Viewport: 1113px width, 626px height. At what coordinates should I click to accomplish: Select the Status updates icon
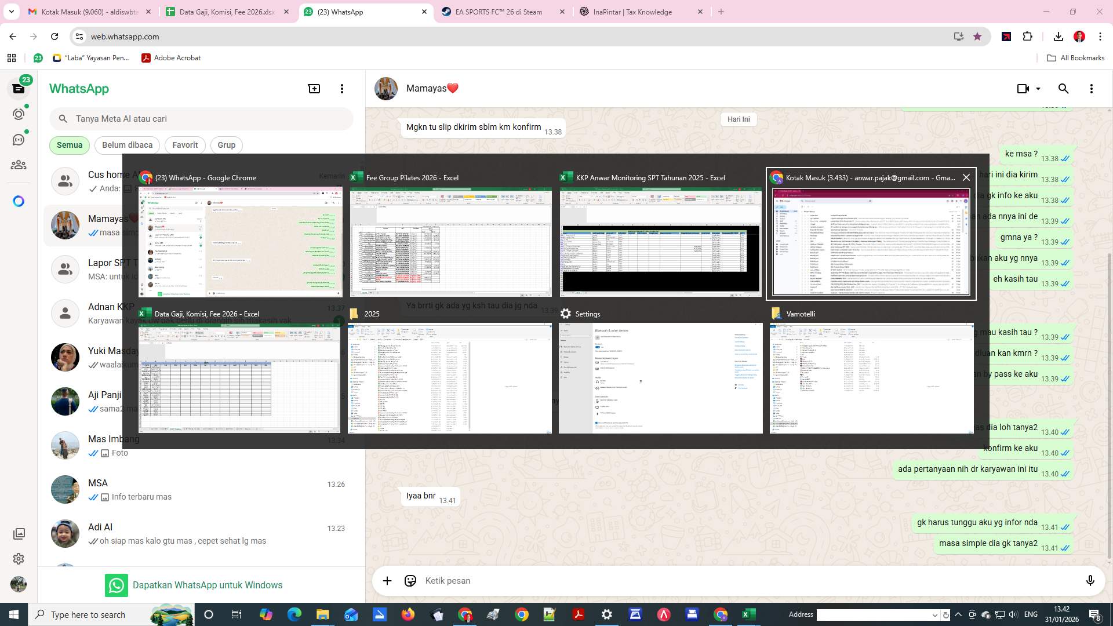coord(19,114)
